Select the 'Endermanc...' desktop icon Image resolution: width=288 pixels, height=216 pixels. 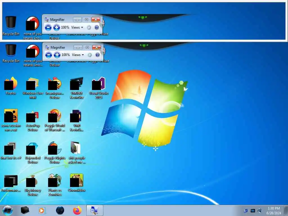(x=11, y=183)
